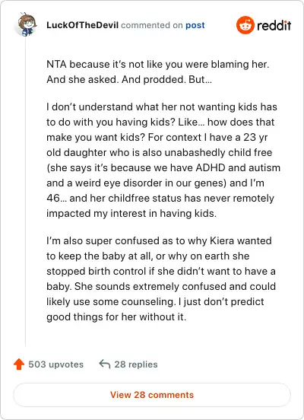Click the LuckOfTheDevil profile avatar

pyautogui.click(x=26, y=24)
